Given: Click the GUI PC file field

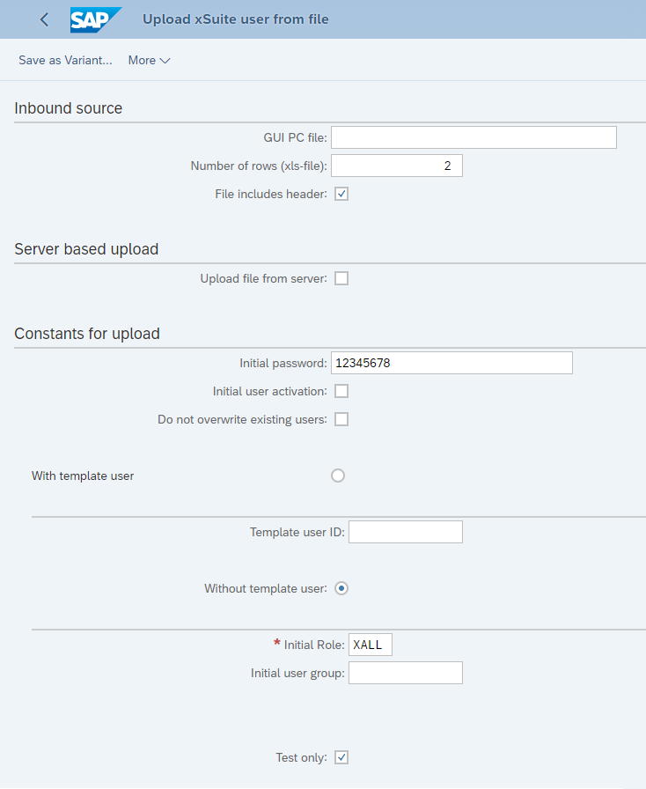Looking at the screenshot, I should [x=473, y=137].
